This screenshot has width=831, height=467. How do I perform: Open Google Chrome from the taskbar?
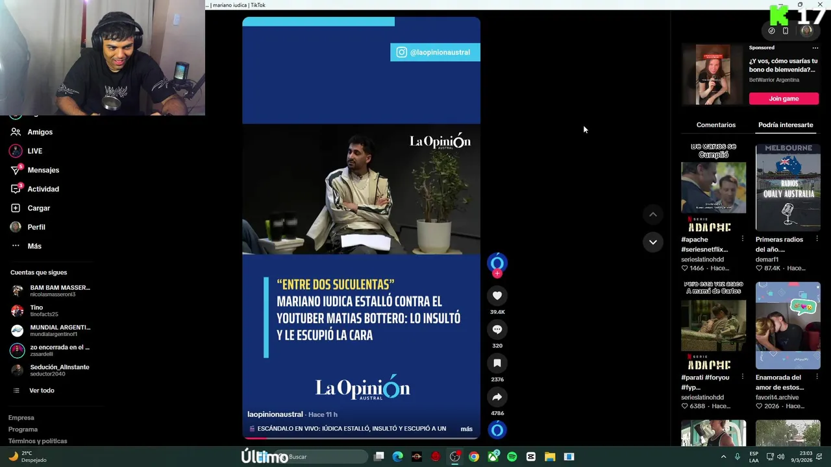point(474,457)
